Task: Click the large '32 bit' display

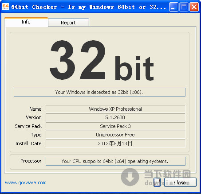Action: pos(102,60)
